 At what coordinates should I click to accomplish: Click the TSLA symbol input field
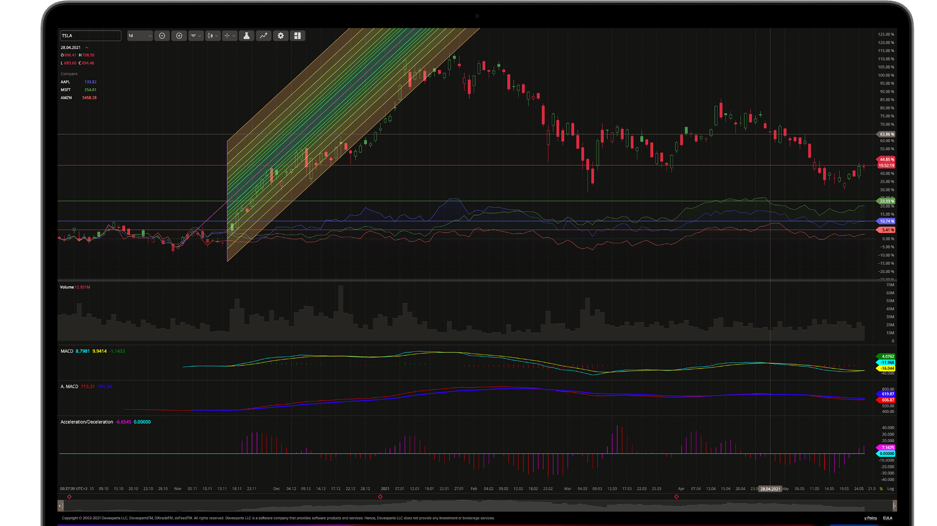coord(90,36)
